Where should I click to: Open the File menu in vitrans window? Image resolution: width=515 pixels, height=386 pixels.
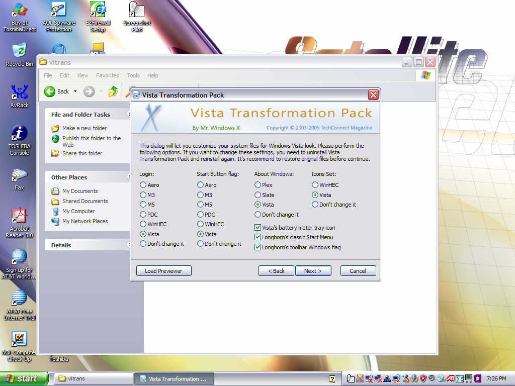(x=48, y=75)
